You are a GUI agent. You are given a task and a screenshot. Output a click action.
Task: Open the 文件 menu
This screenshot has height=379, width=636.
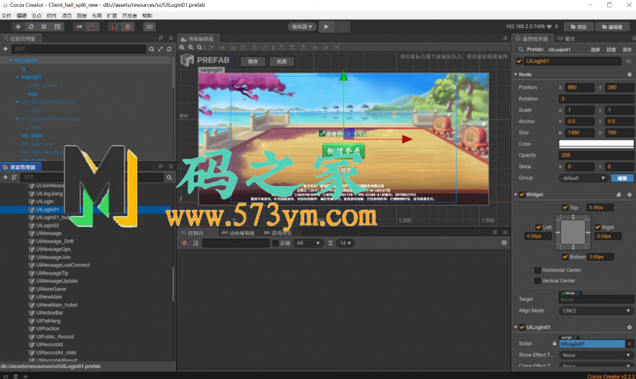6,16
